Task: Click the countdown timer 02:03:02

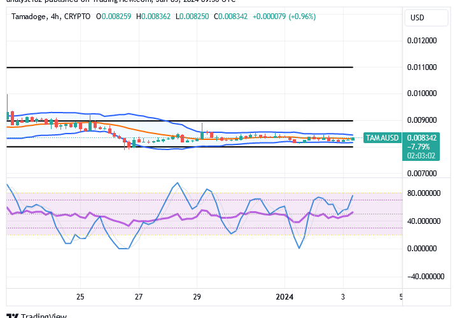Action: point(421,156)
